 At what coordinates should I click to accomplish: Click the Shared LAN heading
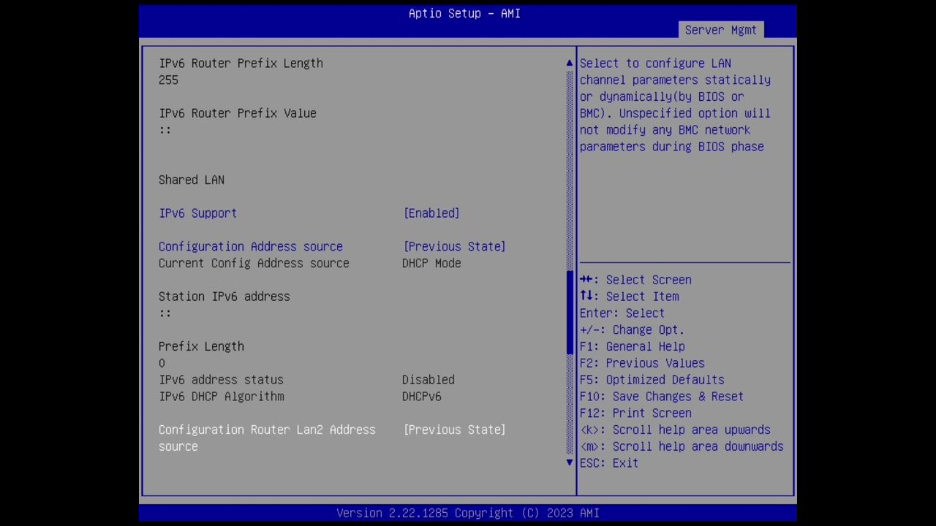point(192,180)
